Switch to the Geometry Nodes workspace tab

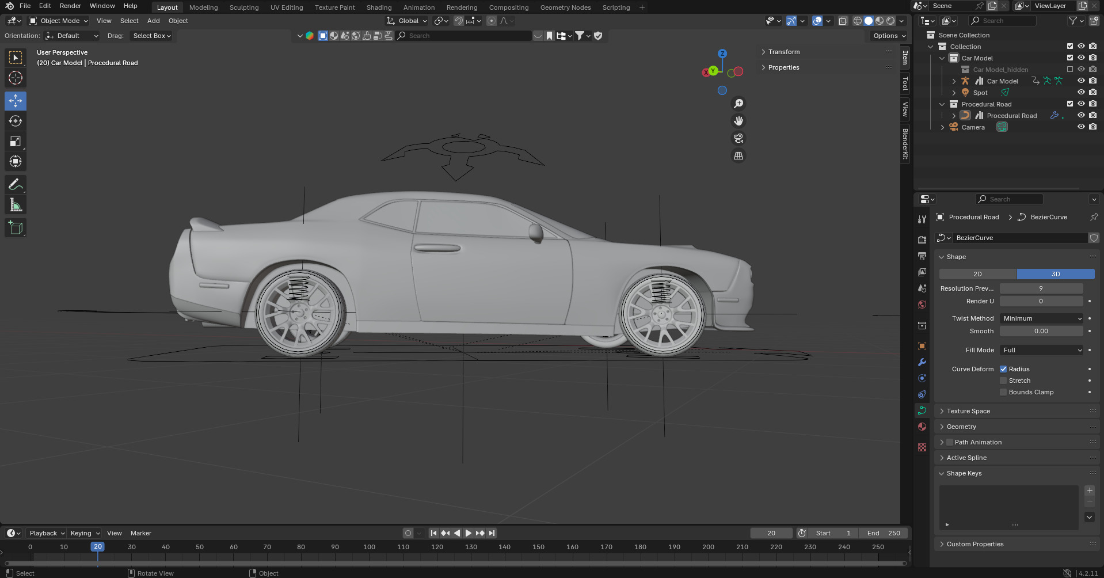point(565,7)
